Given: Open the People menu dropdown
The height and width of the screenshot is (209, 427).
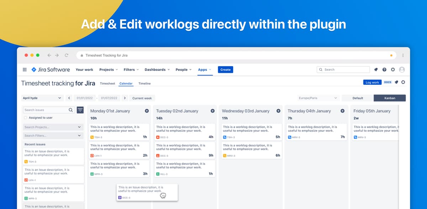Looking at the screenshot, I should (184, 70).
